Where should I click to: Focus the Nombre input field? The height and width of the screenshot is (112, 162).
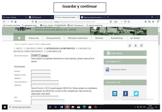41,71
